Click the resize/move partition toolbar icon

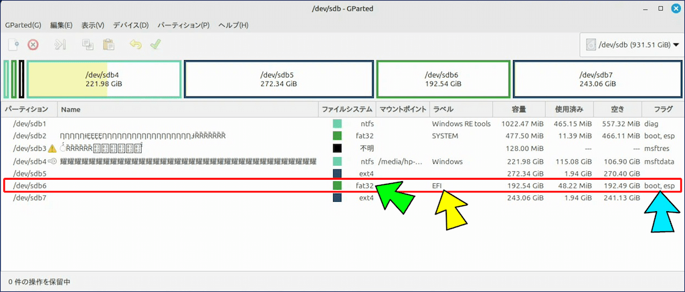point(60,45)
